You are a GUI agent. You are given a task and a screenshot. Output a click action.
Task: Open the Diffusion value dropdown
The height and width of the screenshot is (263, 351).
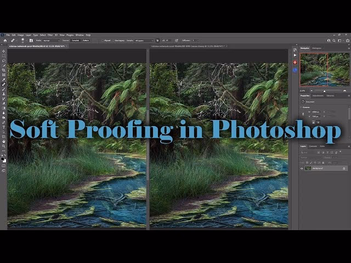198,41
